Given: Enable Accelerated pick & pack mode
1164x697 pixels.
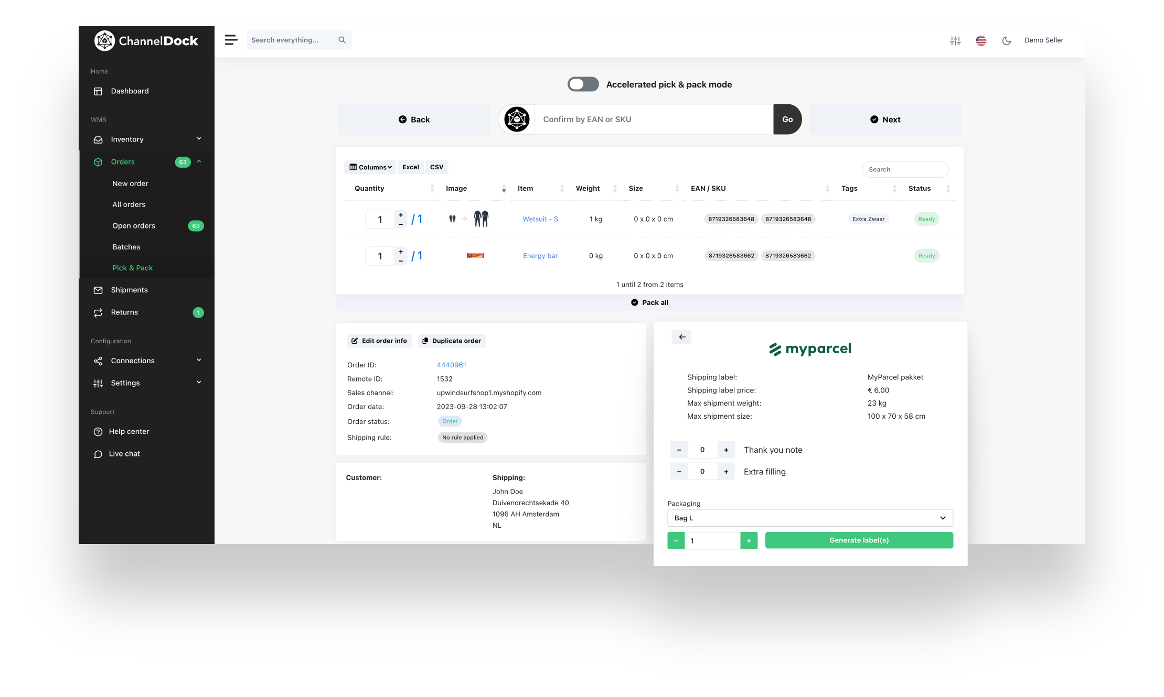Looking at the screenshot, I should [583, 84].
